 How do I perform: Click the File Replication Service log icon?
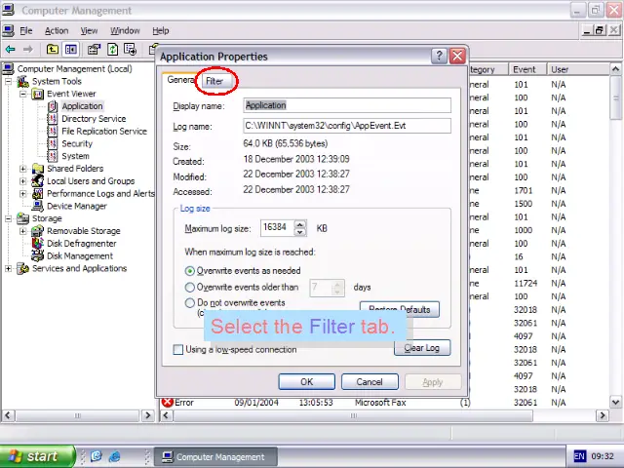click(x=53, y=132)
